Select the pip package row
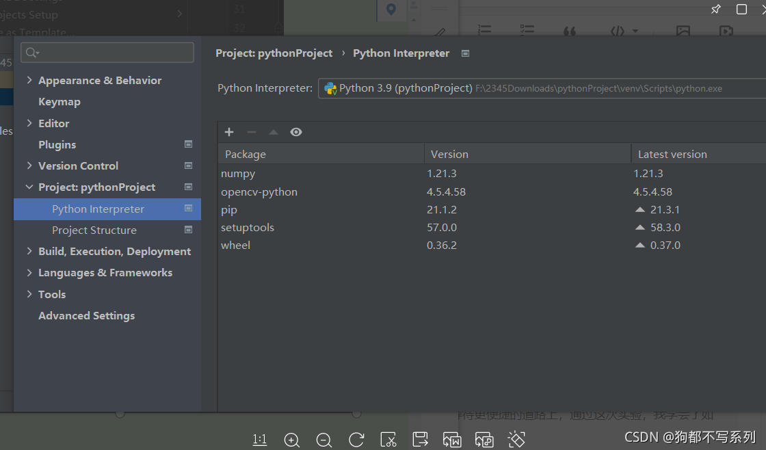Viewport: 766px width, 450px height. (x=492, y=209)
